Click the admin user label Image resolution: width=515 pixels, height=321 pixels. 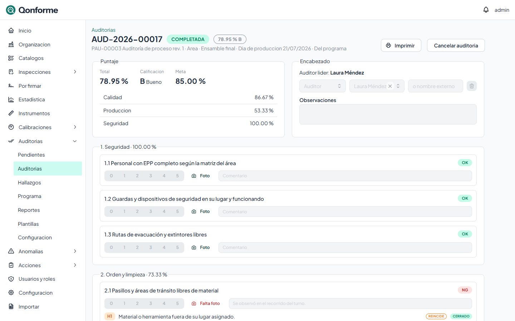click(x=502, y=10)
